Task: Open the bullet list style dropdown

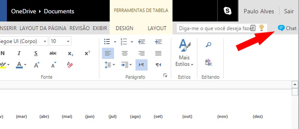Action: [x=115, y=42]
